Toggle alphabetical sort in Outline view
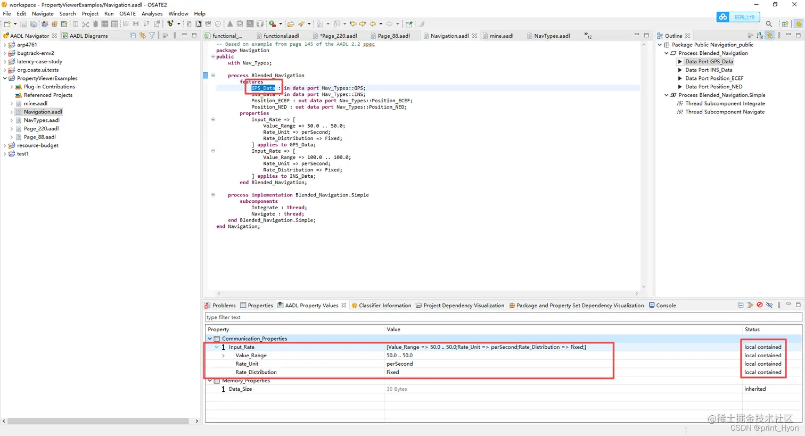 pyautogui.click(x=760, y=36)
